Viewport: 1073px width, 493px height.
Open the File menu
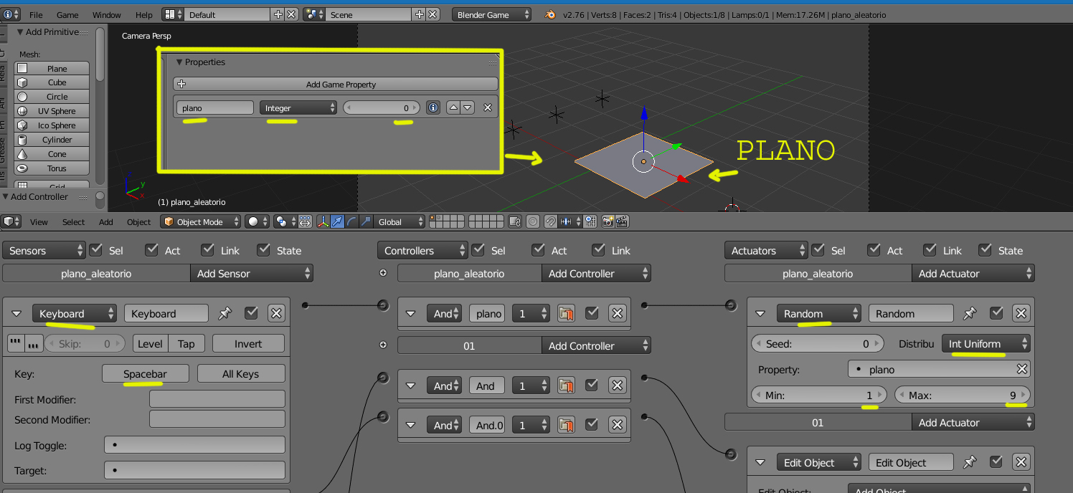tap(36, 15)
